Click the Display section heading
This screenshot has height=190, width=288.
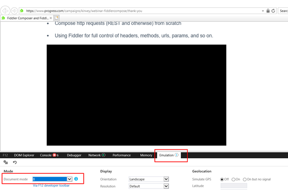click(x=106, y=171)
